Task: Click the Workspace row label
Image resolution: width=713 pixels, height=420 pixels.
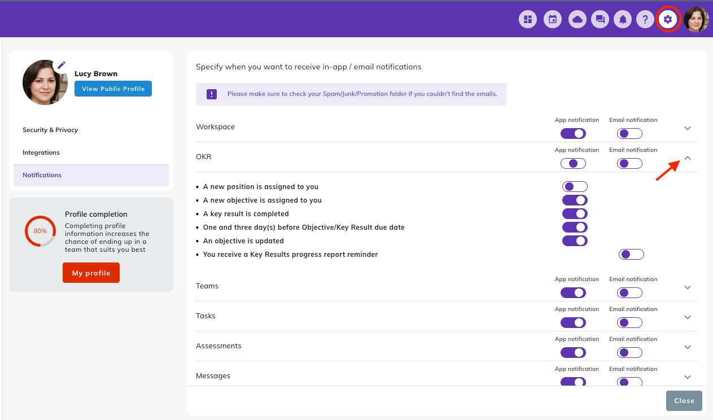Action: 215,127
